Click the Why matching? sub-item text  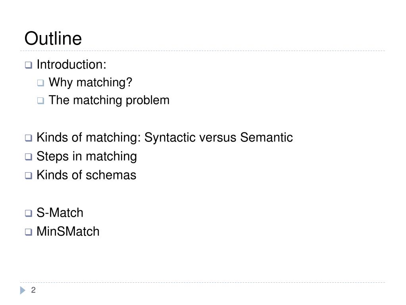coord(90,83)
